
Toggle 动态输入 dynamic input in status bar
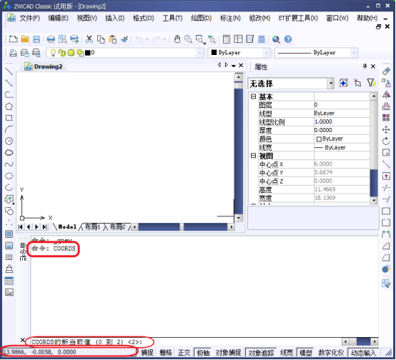363,352
